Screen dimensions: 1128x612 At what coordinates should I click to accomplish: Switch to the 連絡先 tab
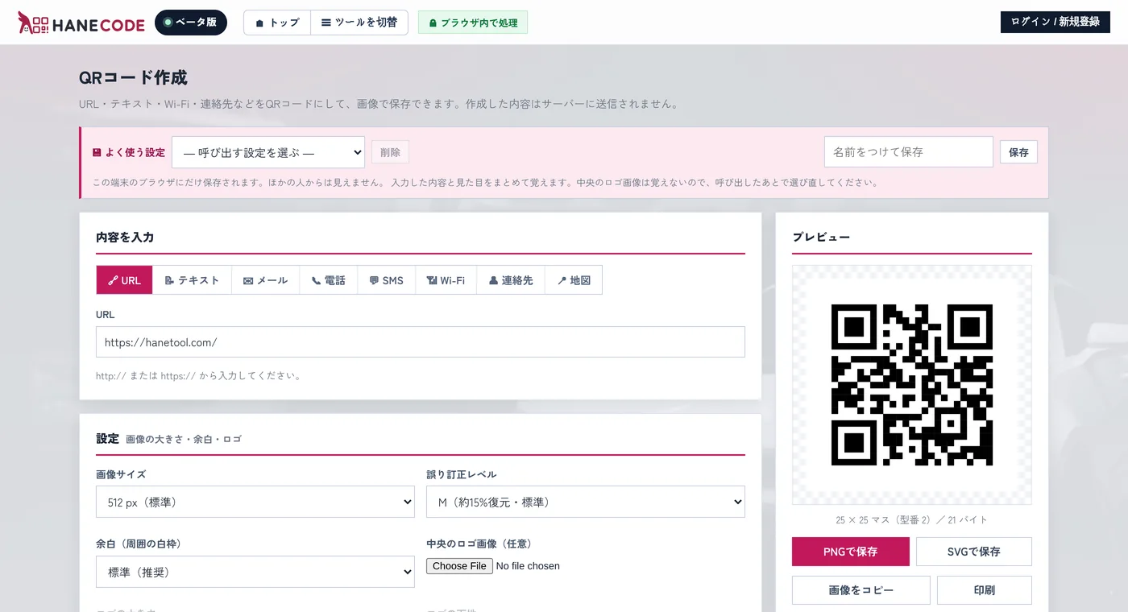tap(511, 280)
